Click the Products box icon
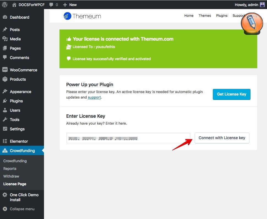The width and height of the screenshot is (267, 219). [5, 79]
